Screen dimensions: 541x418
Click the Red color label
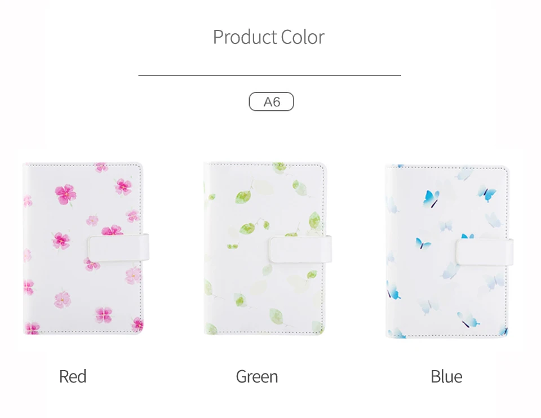[73, 376]
